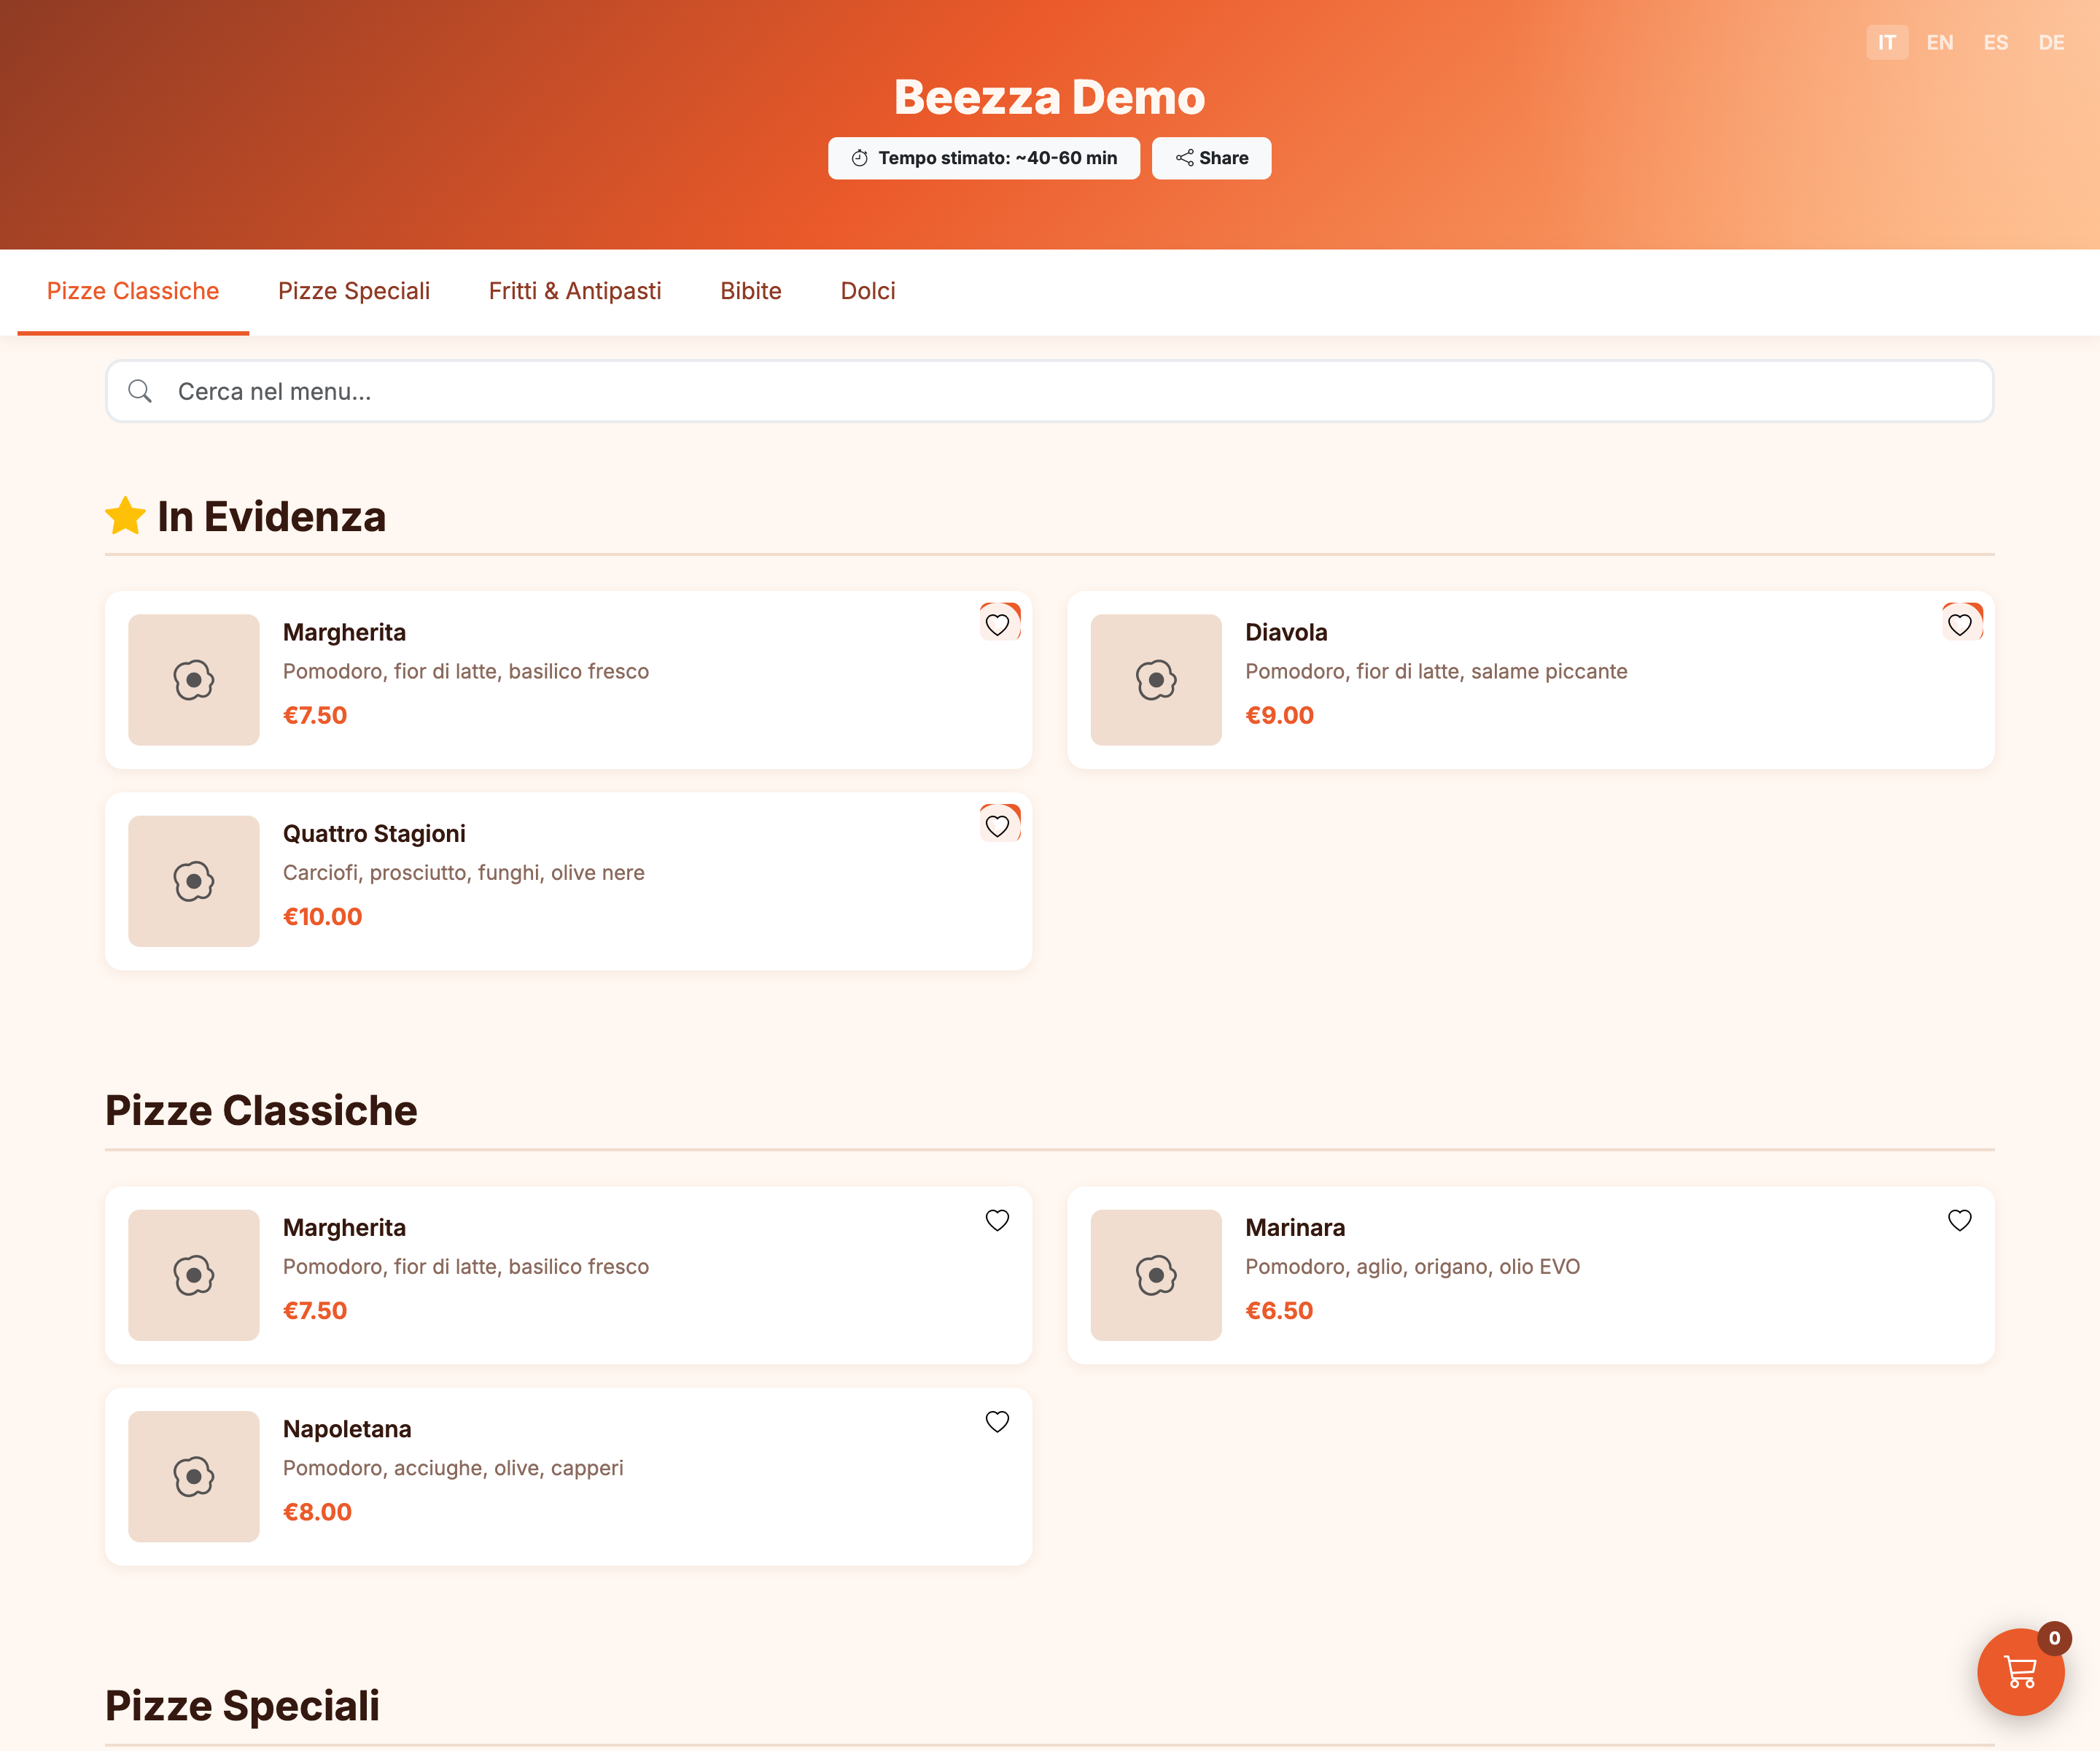Unfavorite the Quattro Stagioni pizza

pos(998,825)
